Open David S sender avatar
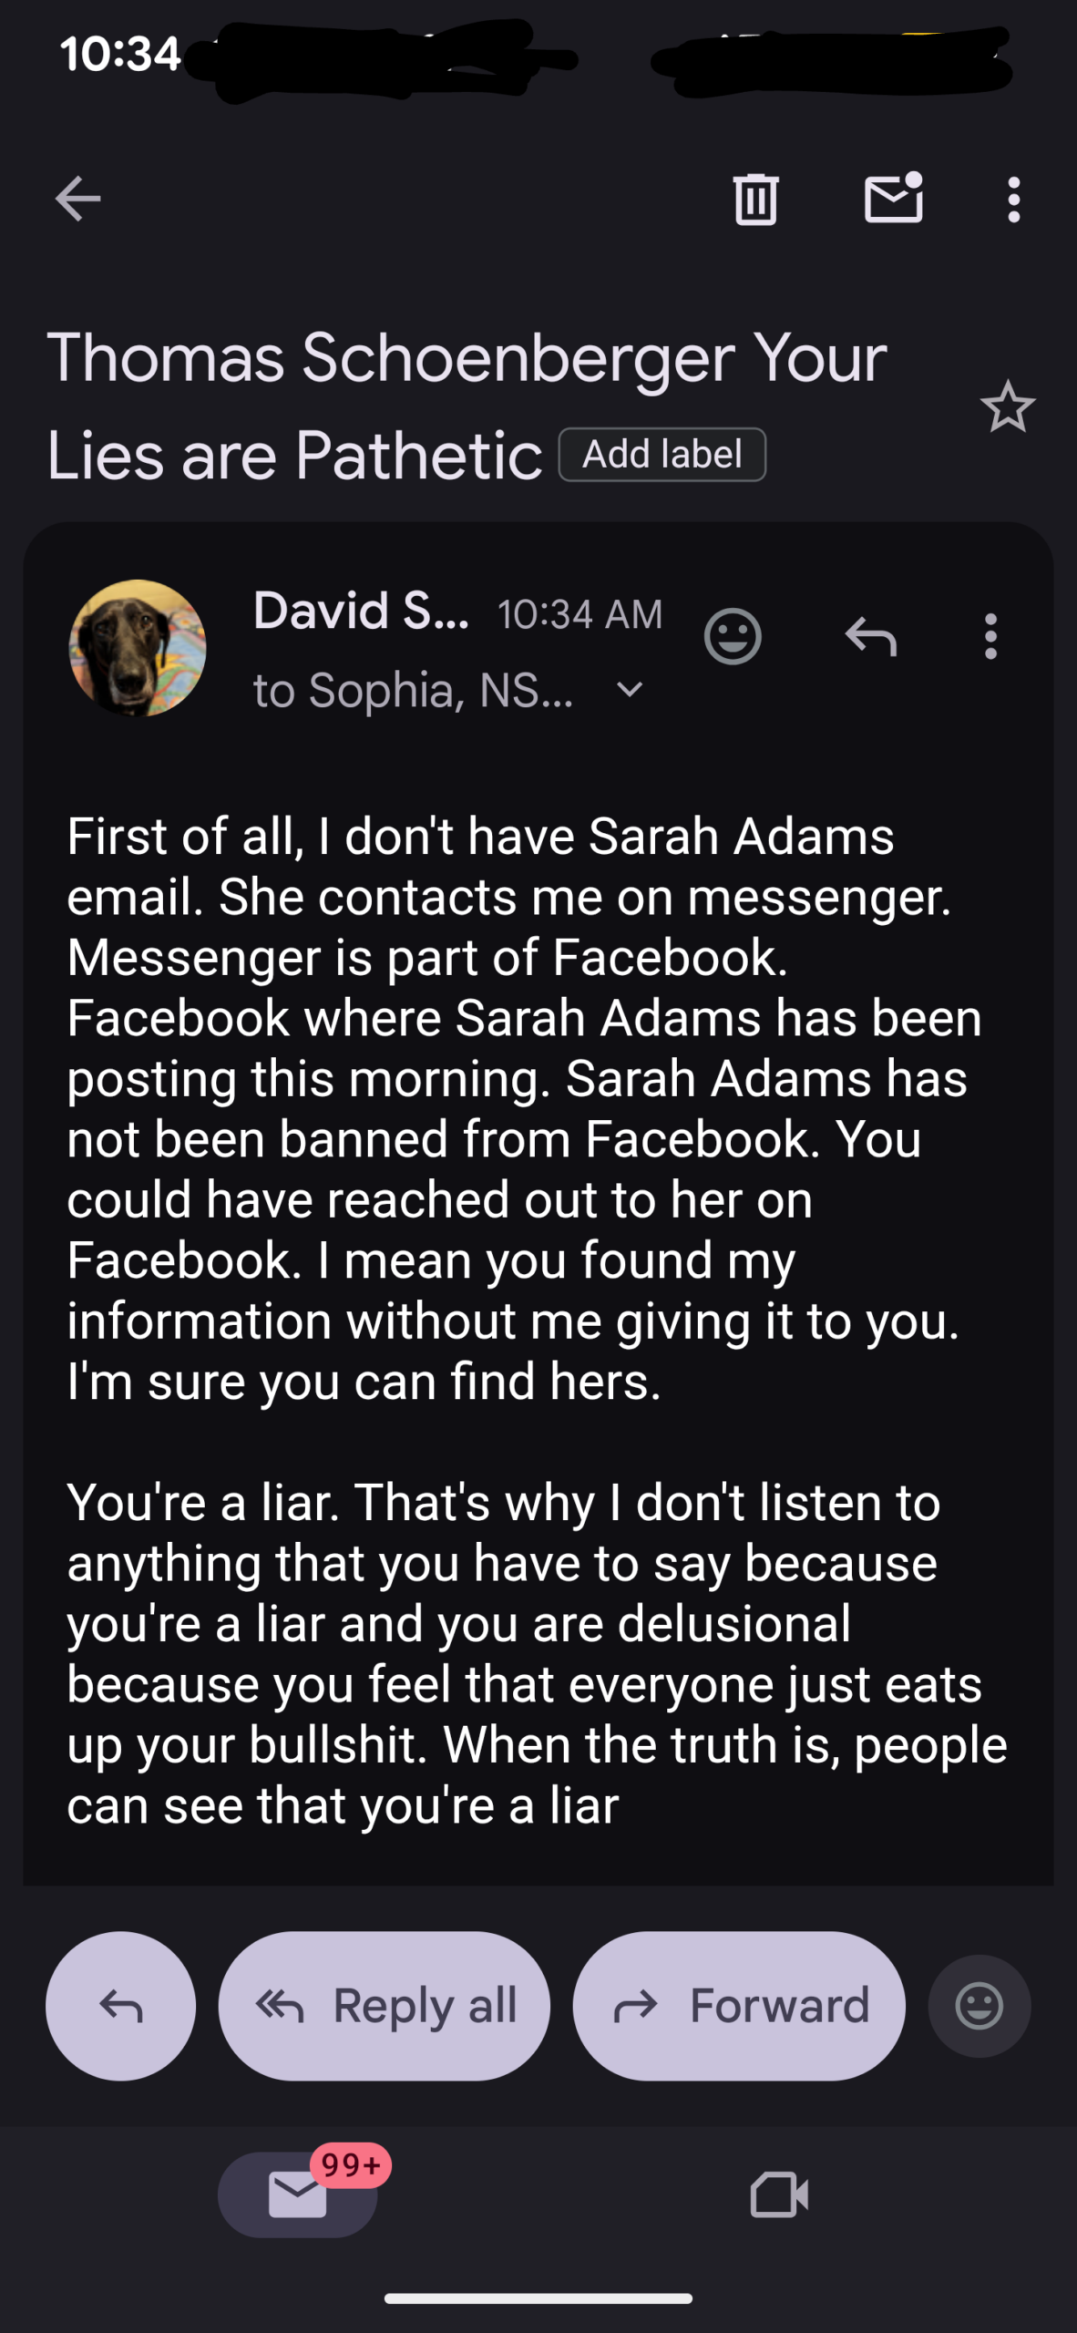 [x=138, y=648]
